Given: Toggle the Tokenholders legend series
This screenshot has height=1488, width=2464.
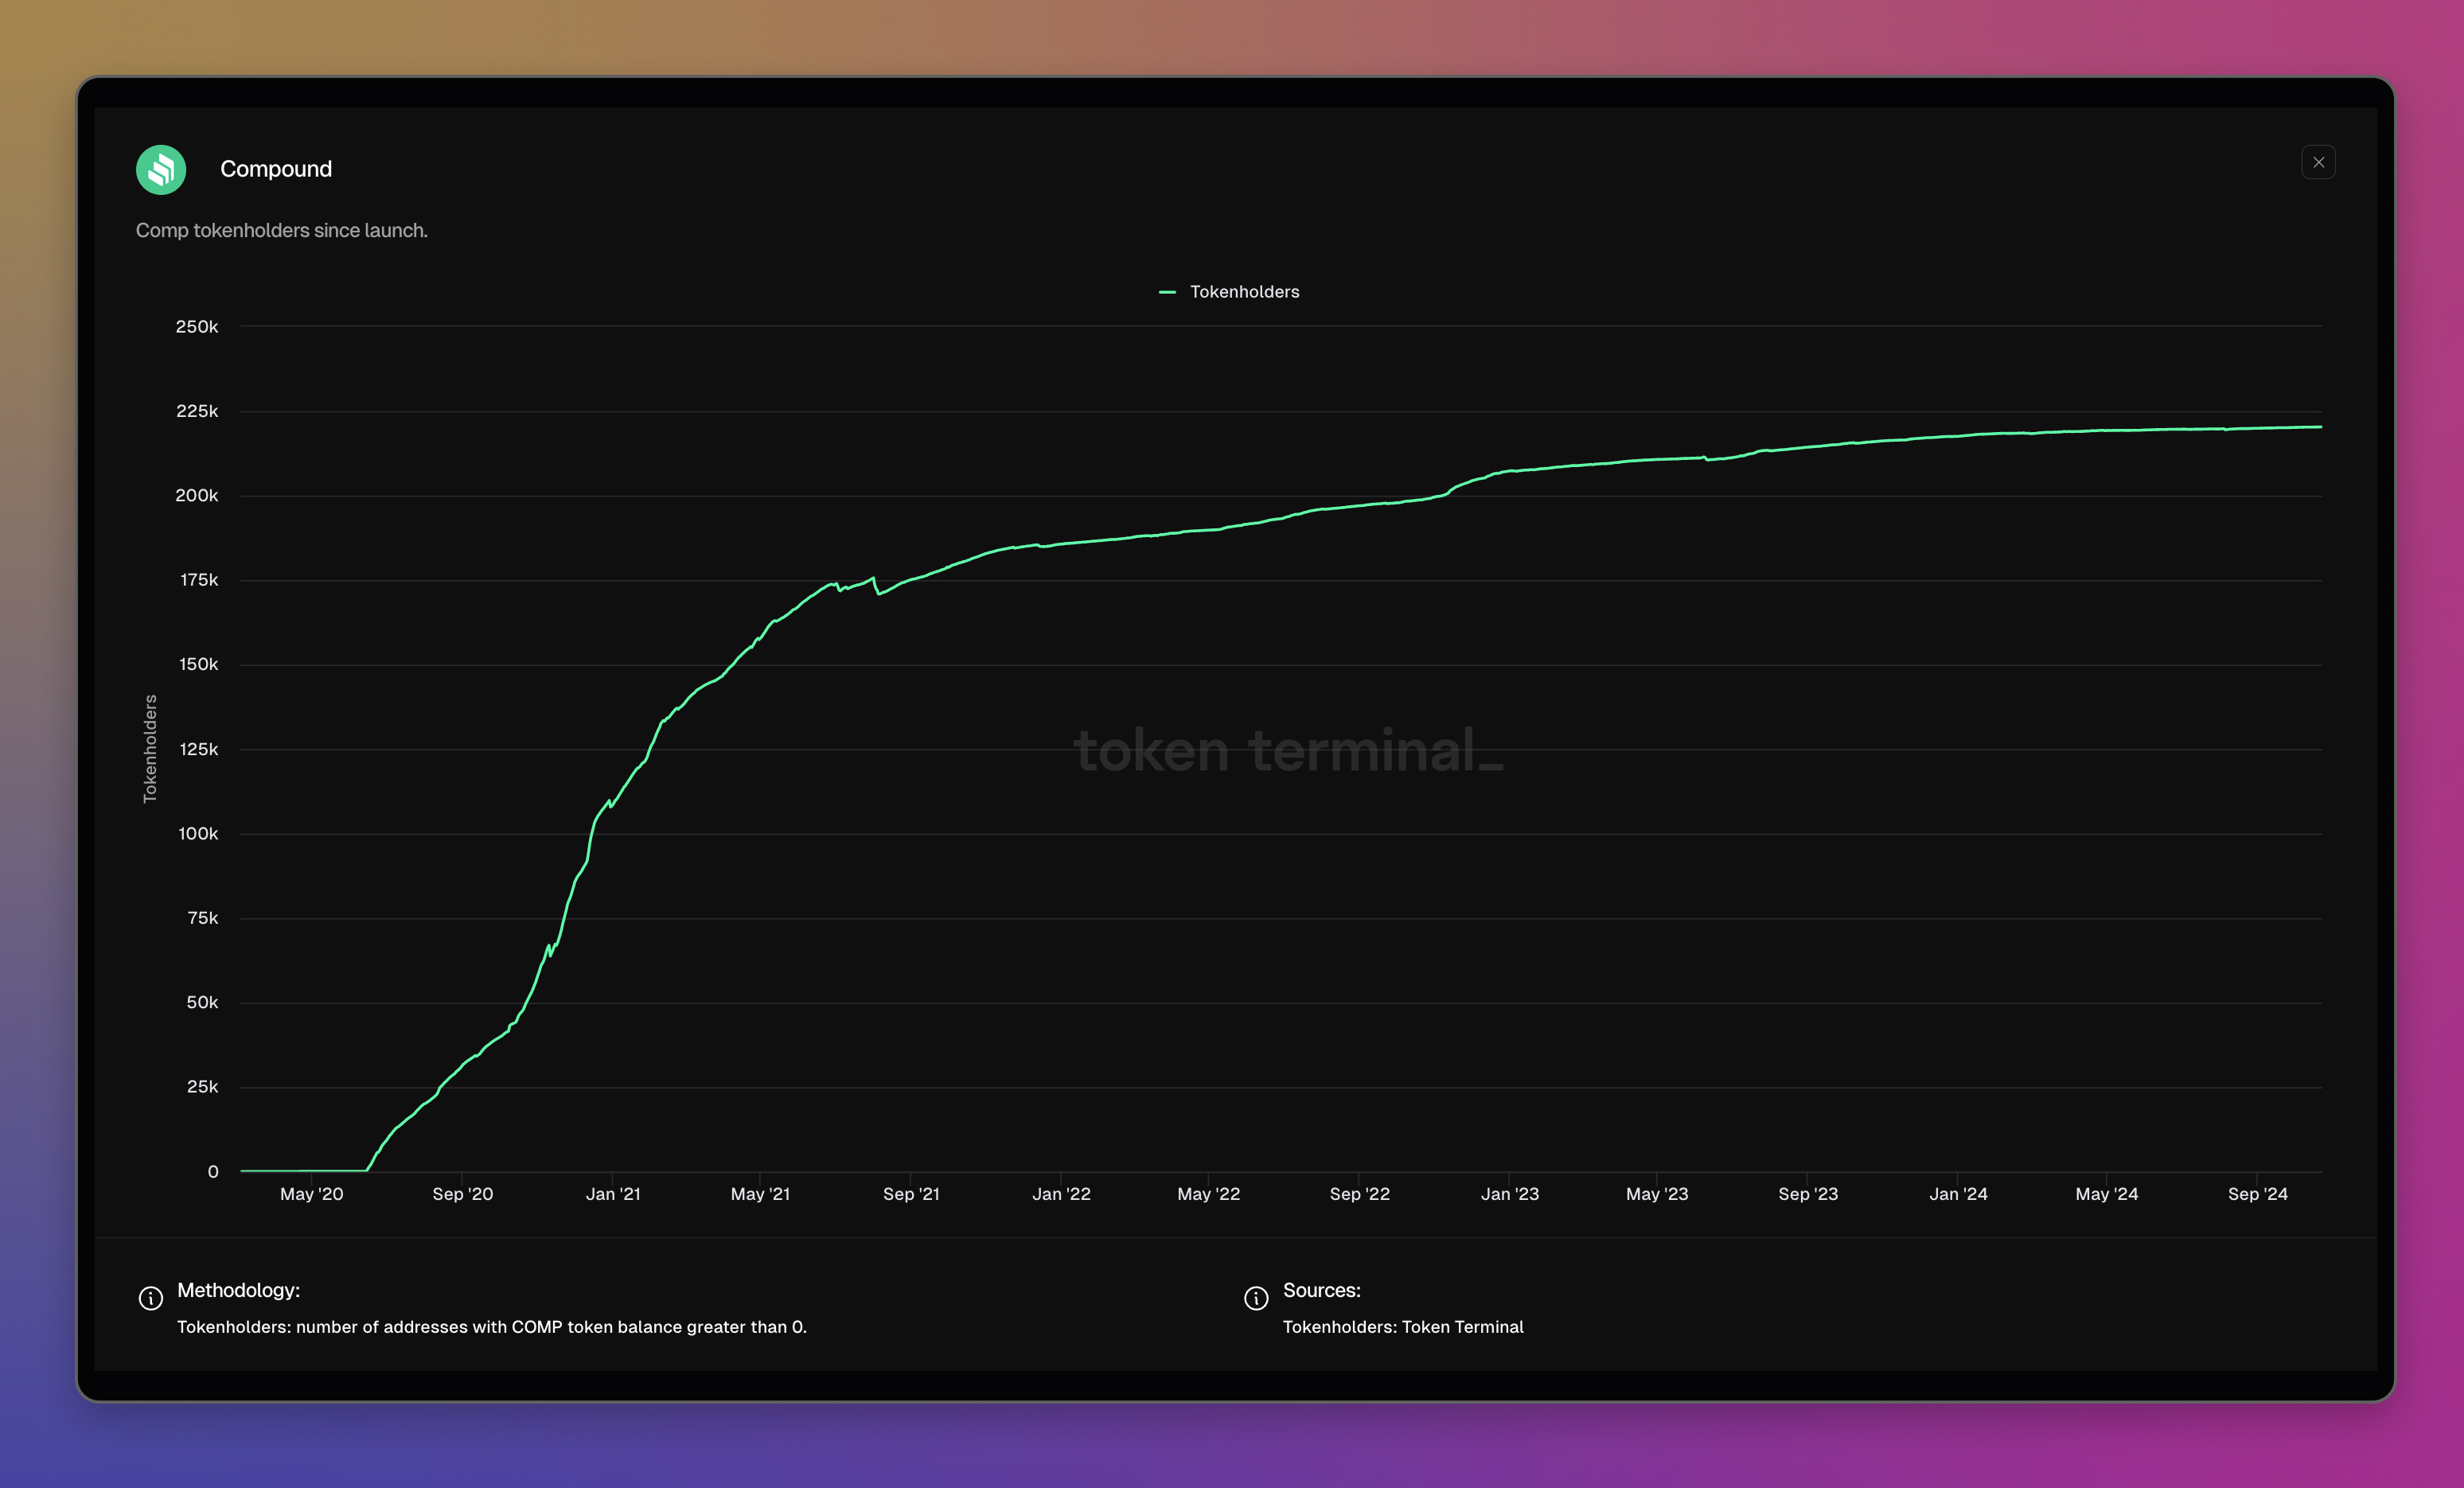Looking at the screenshot, I should pyautogui.click(x=1229, y=292).
